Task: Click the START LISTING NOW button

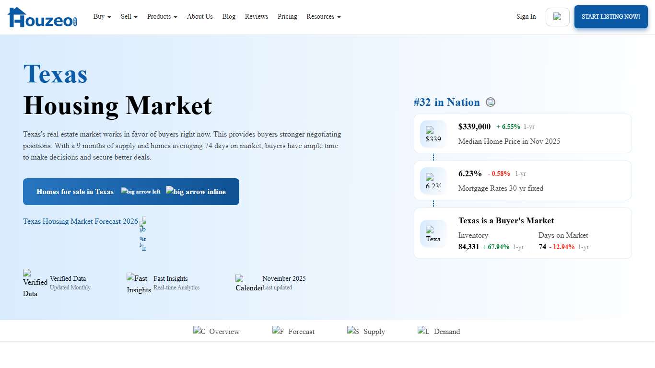Action: pos(611,16)
